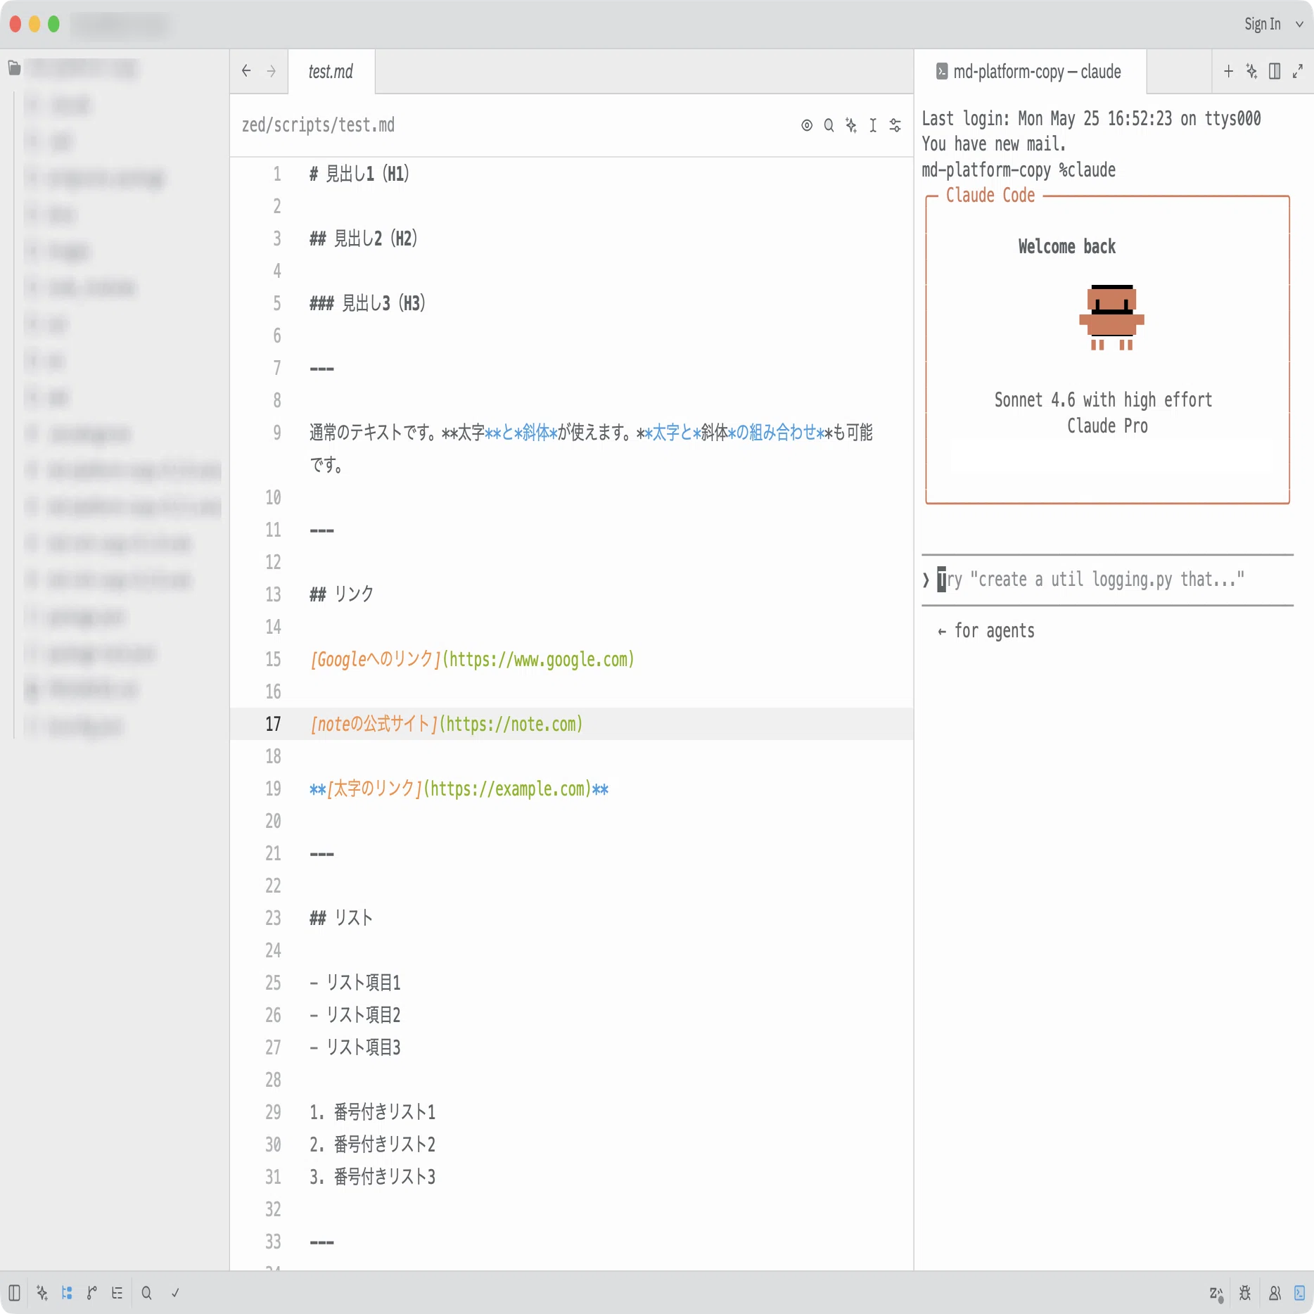The height and width of the screenshot is (1314, 1314).
Task: Open buffer search from the editor toolbar magnifier
Action: pos(829,125)
